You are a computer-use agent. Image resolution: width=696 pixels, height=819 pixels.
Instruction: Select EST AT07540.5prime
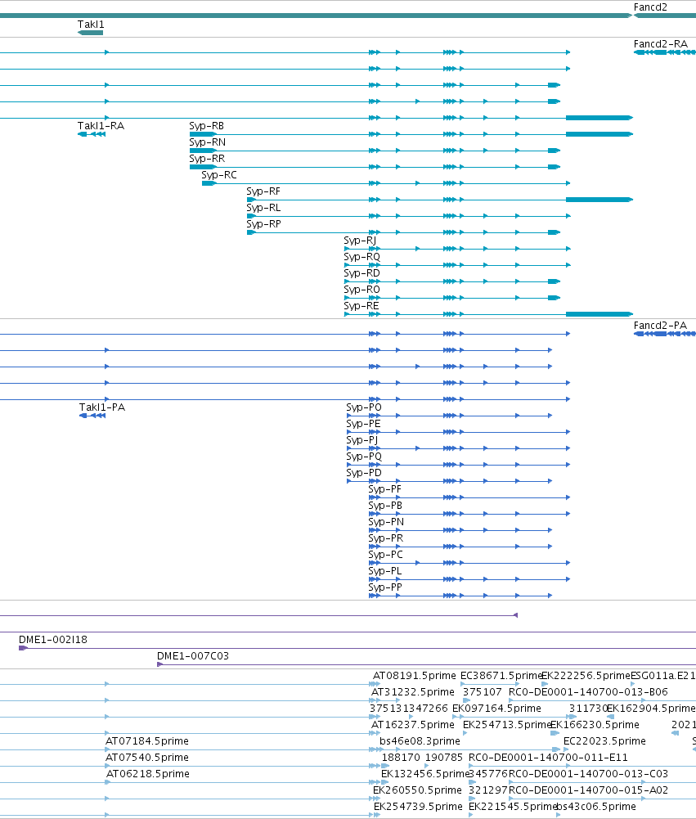(x=147, y=758)
